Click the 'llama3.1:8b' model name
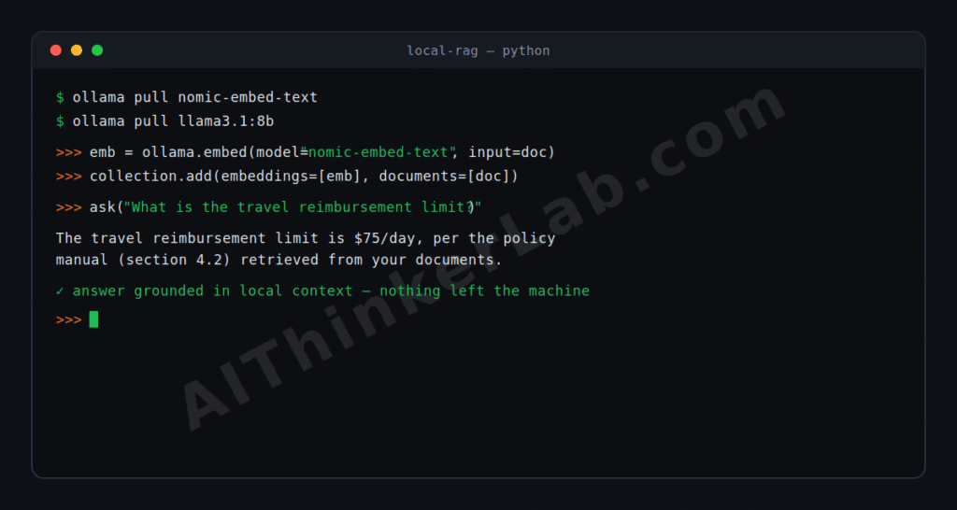Viewport: 957px width, 510px height. 226,120
